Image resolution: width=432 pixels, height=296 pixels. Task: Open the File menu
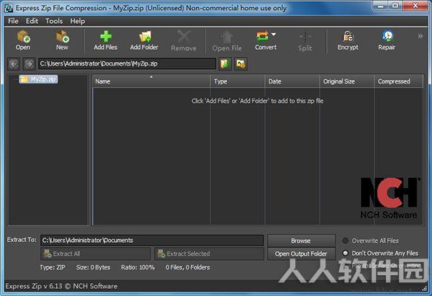click(x=13, y=21)
